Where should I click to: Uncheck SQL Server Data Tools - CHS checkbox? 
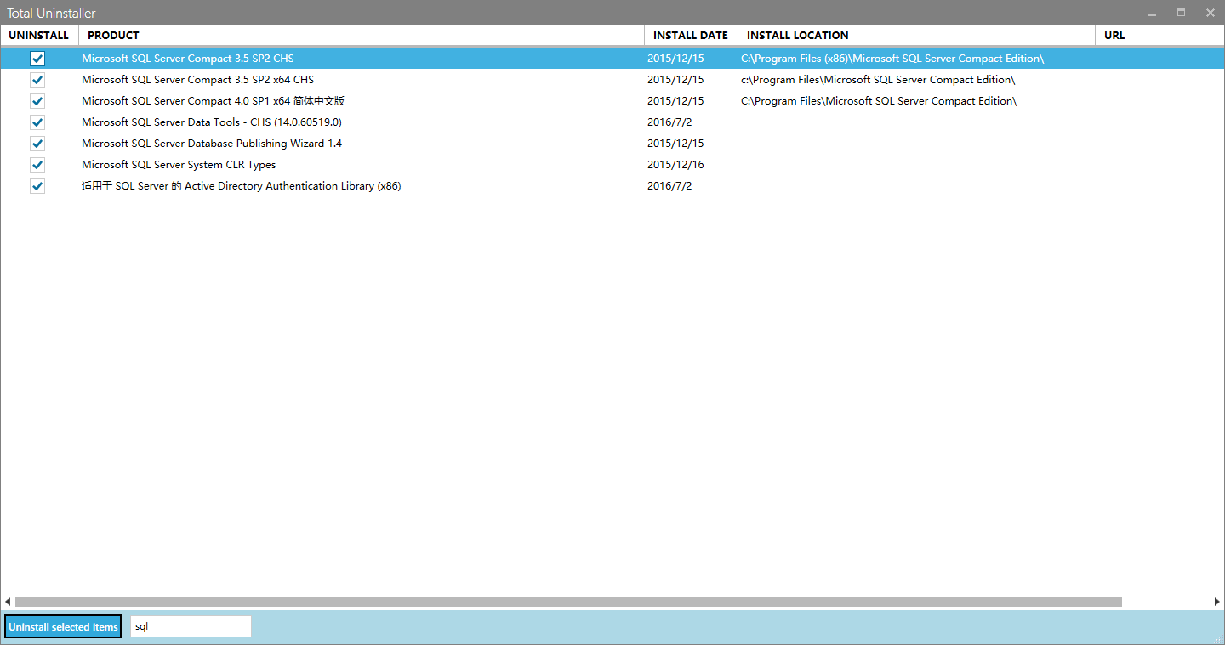click(x=37, y=122)
